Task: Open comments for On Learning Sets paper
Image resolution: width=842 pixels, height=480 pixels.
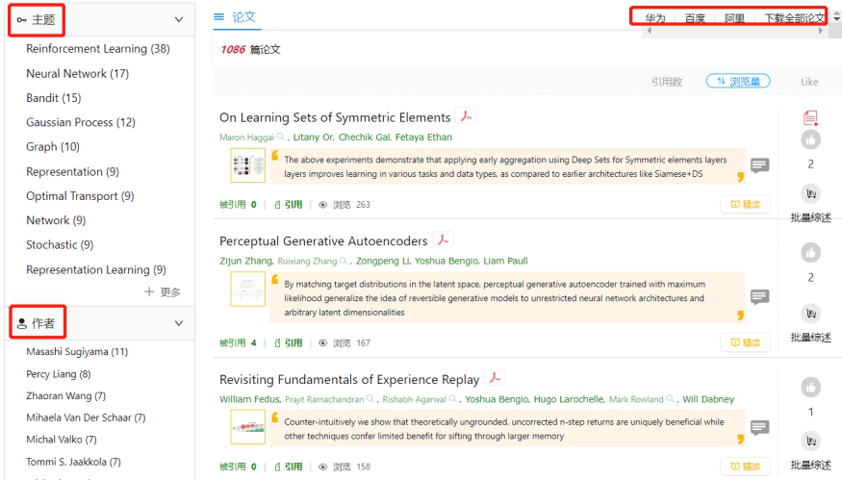Action: pos(759,165)
